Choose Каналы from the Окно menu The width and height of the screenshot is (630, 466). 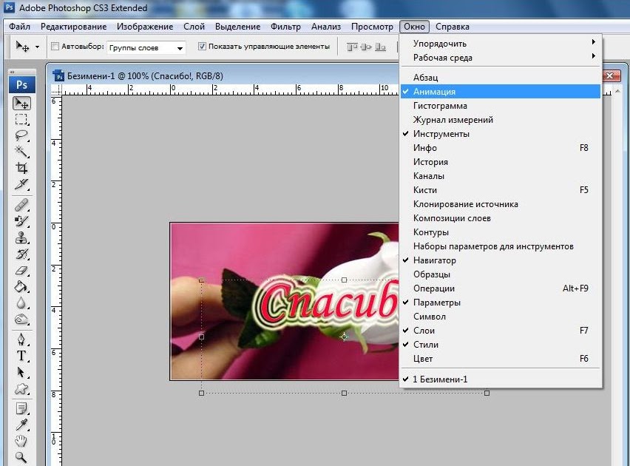click(501, 176)
